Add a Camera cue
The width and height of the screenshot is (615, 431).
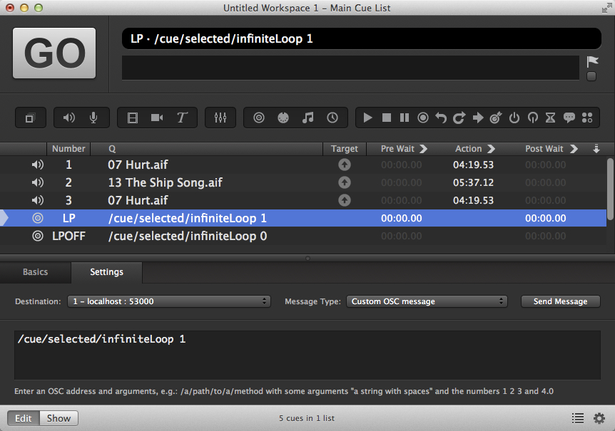click(157, 118)
